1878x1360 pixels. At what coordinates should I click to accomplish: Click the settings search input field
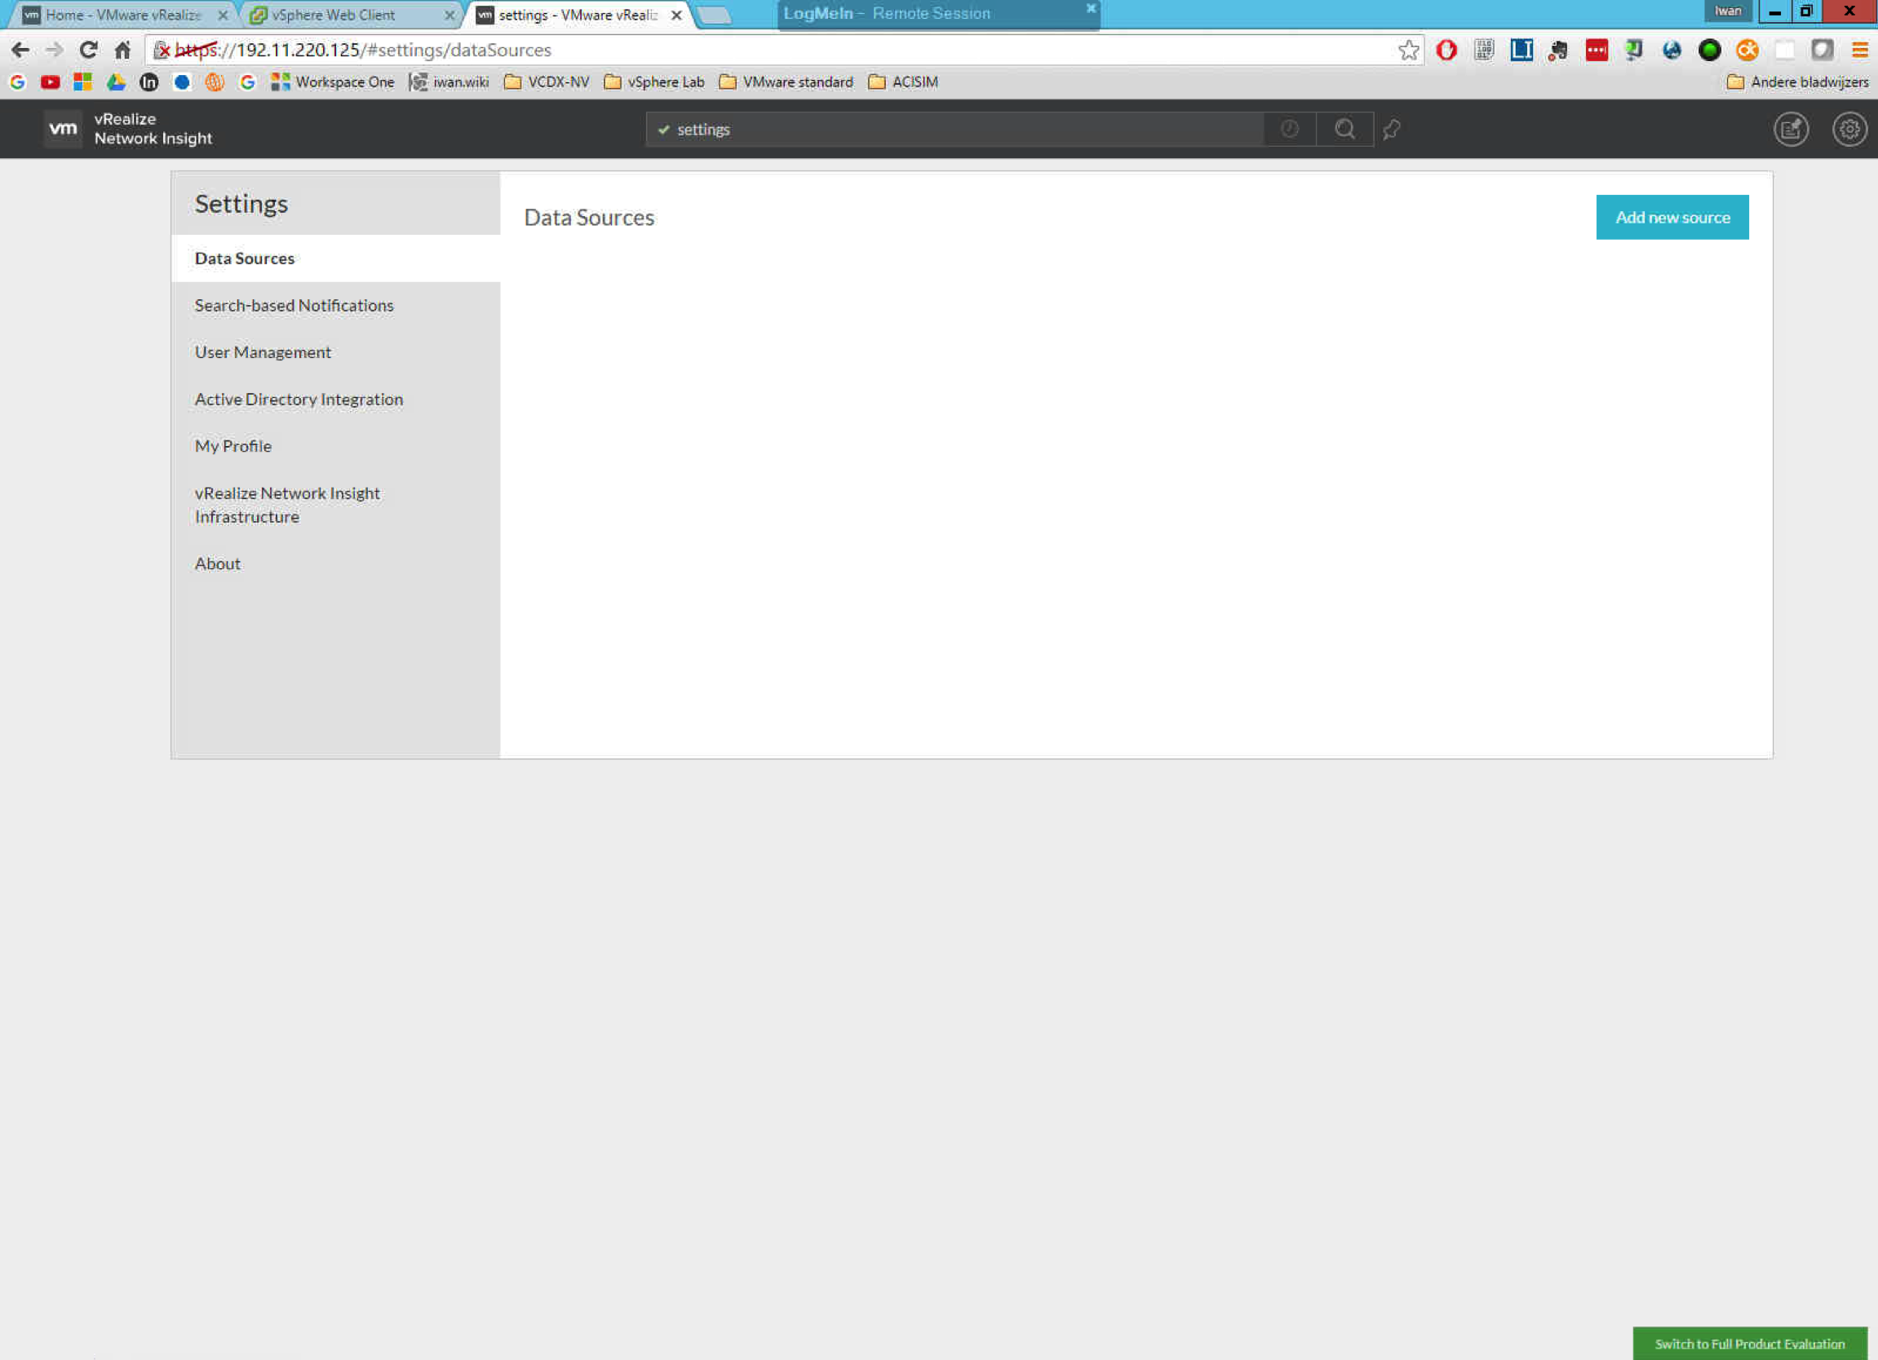tap(952, 129)
